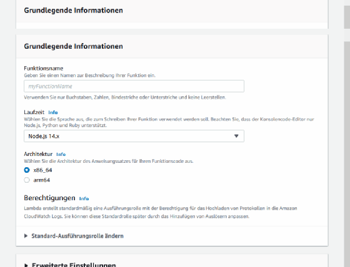The width and height of the screenshot is (350, 267).
Task: Click the Grundlegende Informationen heading above Funktionsname
Action: pyautogui.click(x=74, y=46)
